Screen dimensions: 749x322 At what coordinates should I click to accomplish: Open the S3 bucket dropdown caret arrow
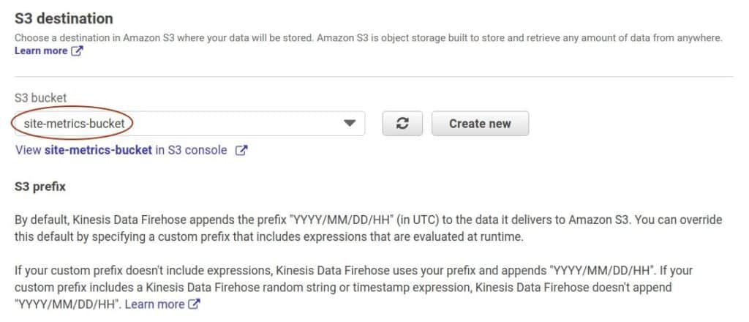pos(350,124)
